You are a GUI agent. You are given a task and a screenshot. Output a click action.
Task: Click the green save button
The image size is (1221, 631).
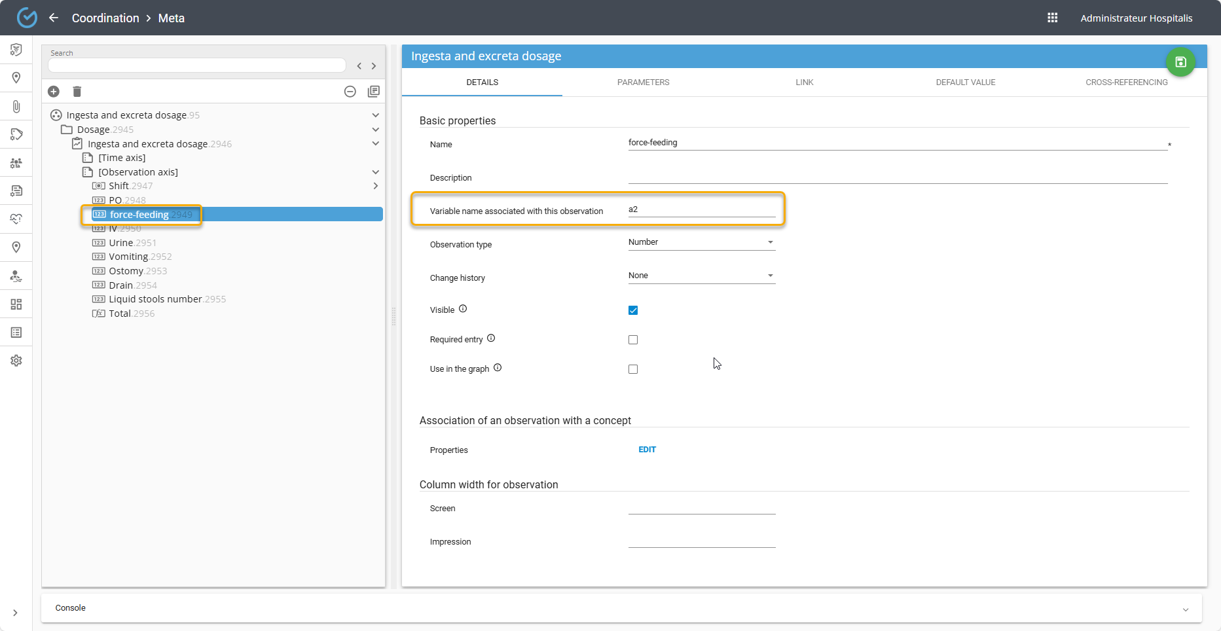[1180, 62]
